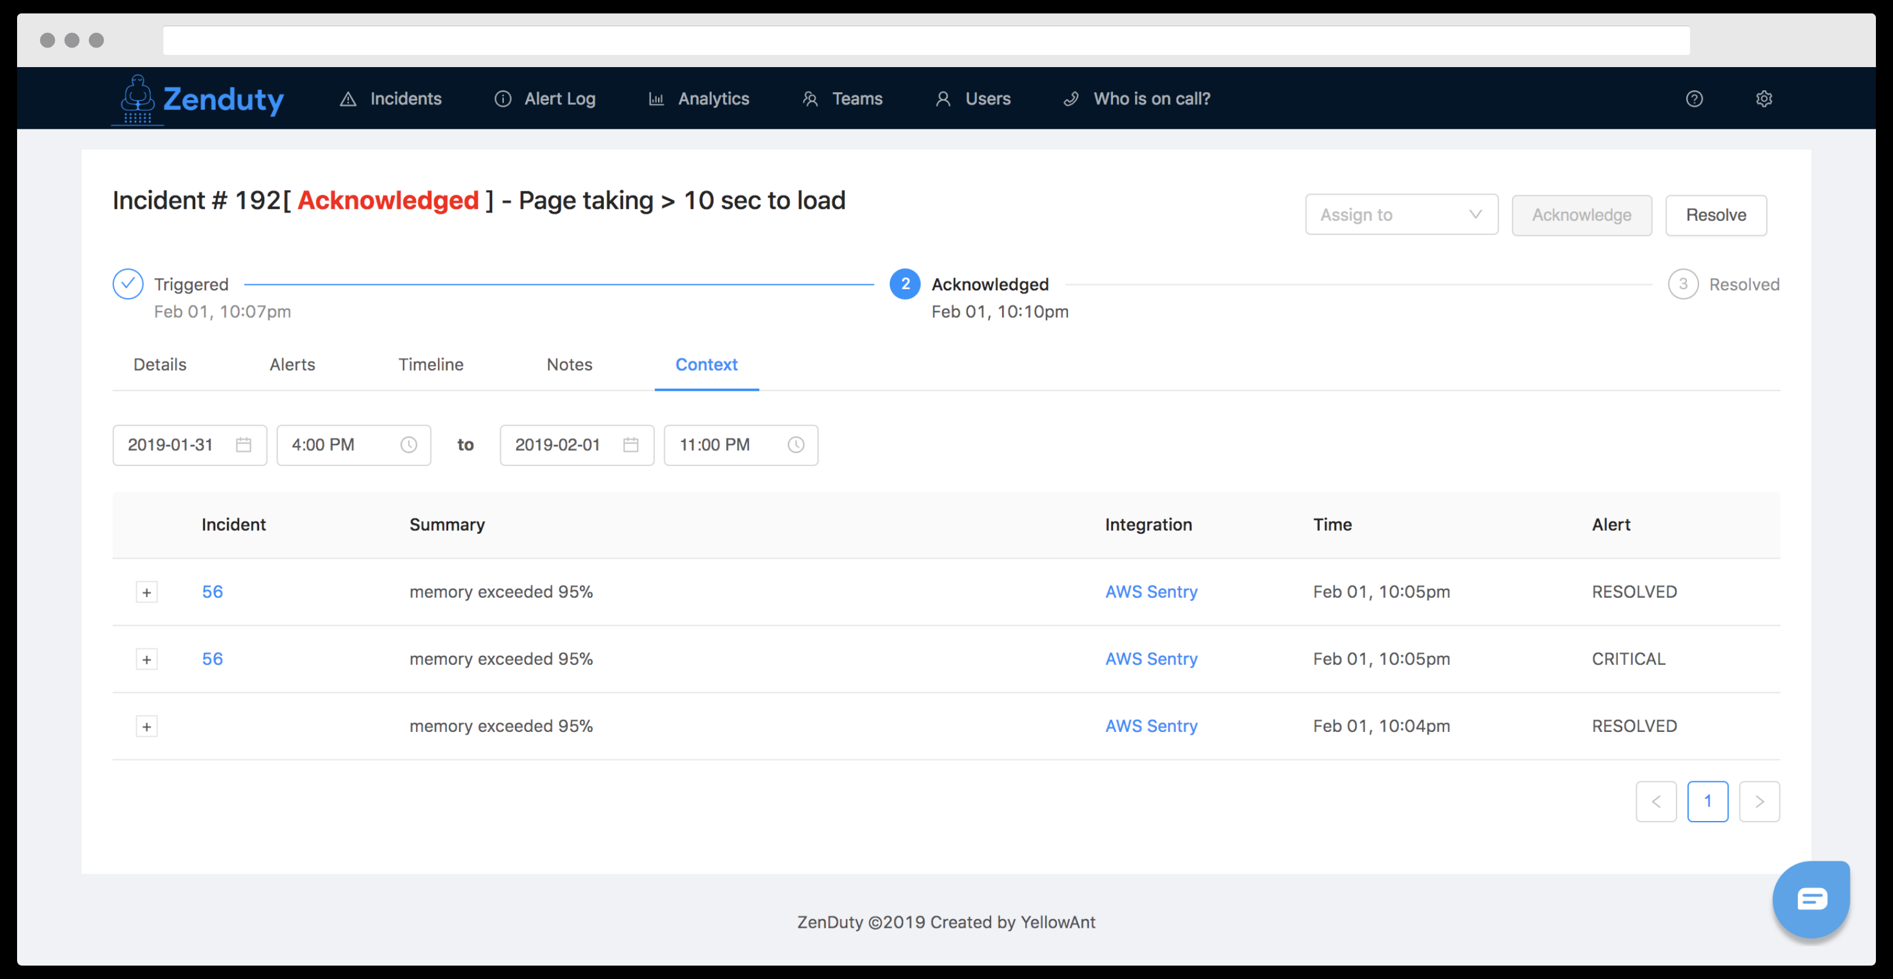1893x979 pixels.
Task: Open the Teams page
Action: tap(842, 98)
